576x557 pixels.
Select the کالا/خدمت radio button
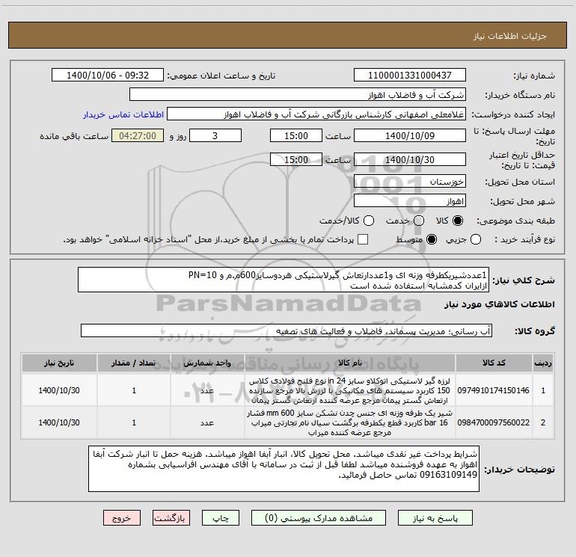pyautogui.click(x=369, y=221)
